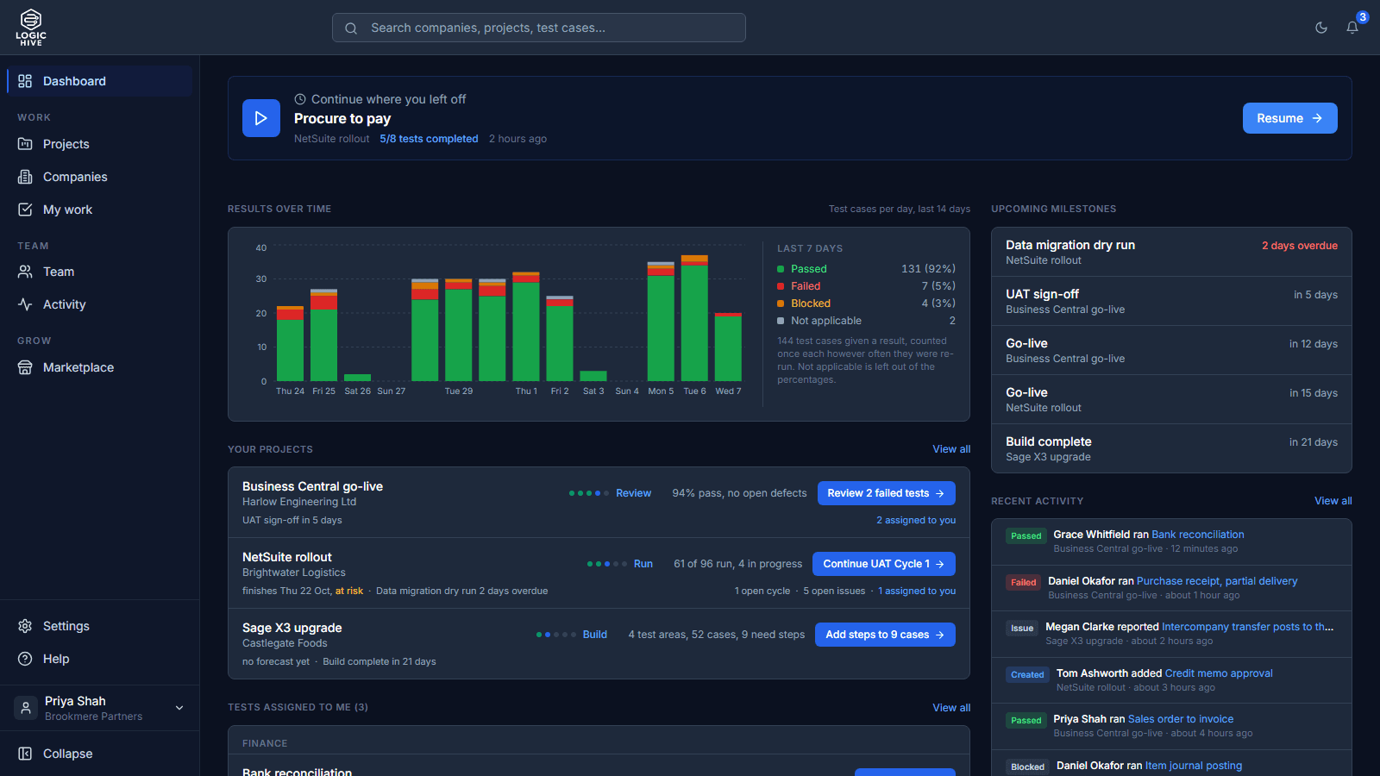Click Credit memo approval link
1380x776 pixels.
click(1219, 673)
